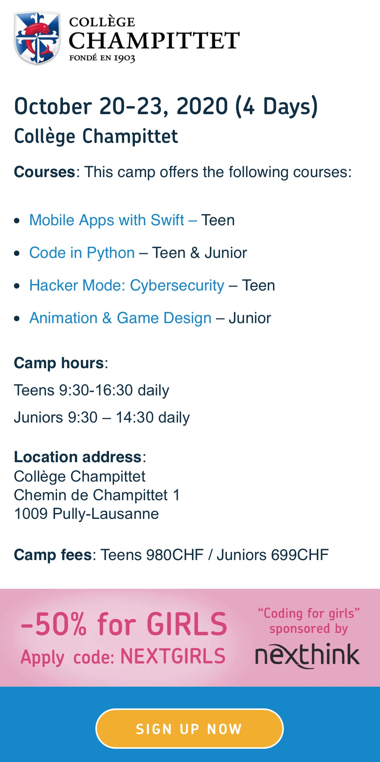Open the Animation & Game Design link
Viewport: 380px width, 762px height.
[x=121, y=318]
